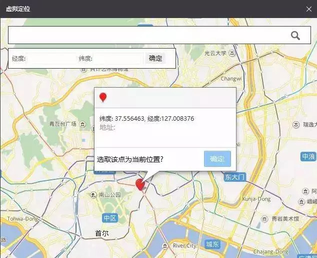
Task: Click the red location marker on the map
Action: click(140, 184)
